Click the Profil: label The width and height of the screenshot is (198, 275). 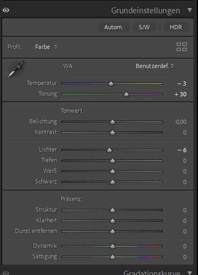coord(15,47)
